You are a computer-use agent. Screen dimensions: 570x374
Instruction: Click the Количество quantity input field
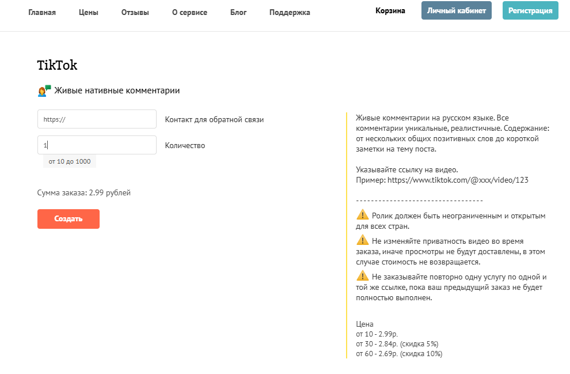97,145
